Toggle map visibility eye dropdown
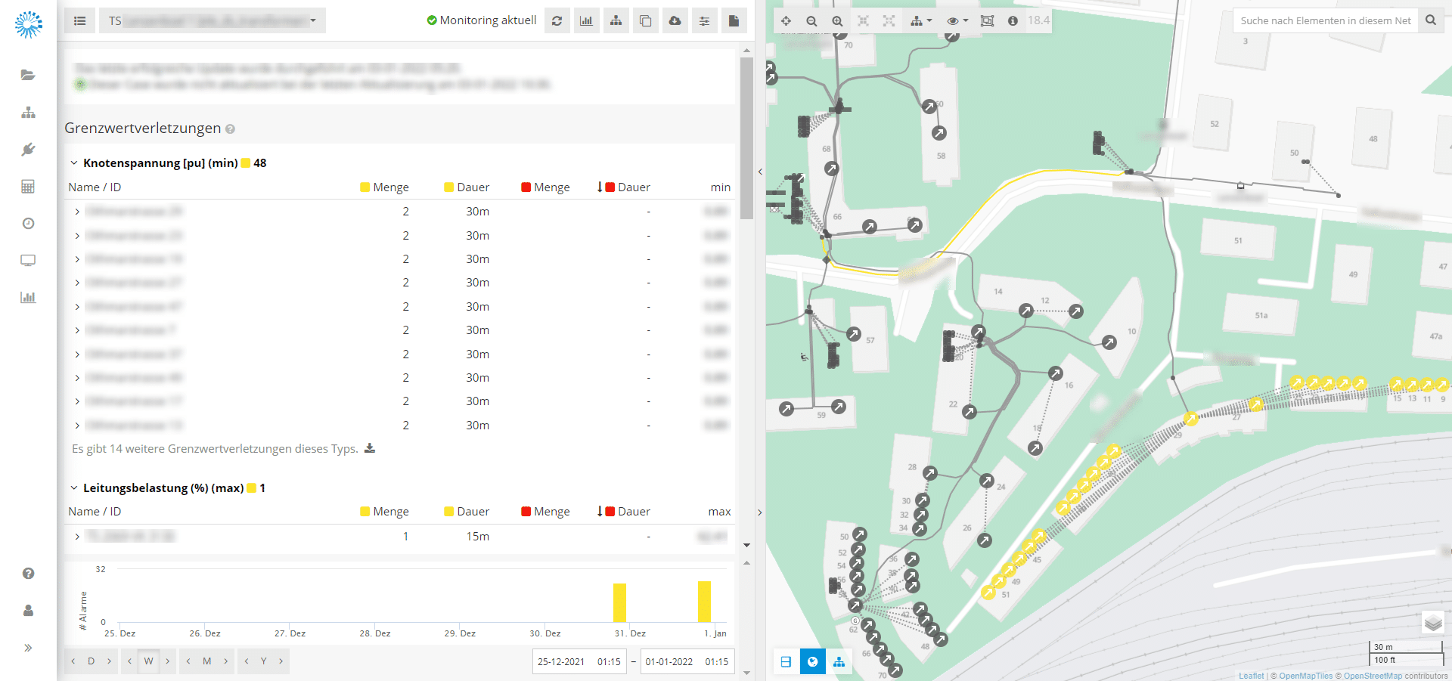1452x681 pixels. pyautogui.click(x=957, y=21)
